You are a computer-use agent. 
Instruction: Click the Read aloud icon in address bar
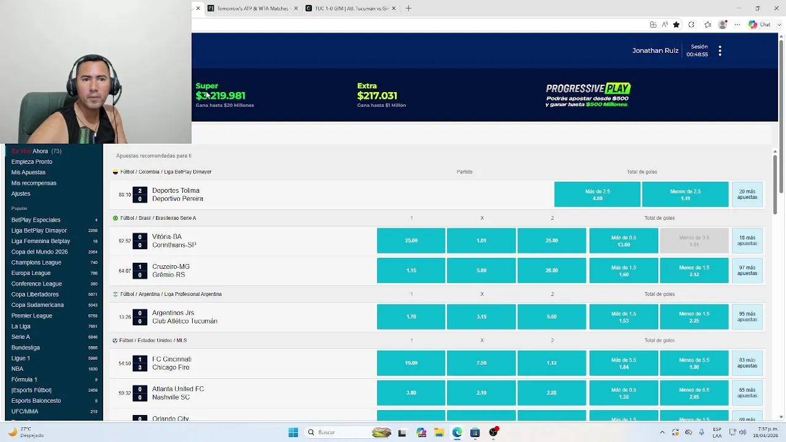tap(664, 25)
